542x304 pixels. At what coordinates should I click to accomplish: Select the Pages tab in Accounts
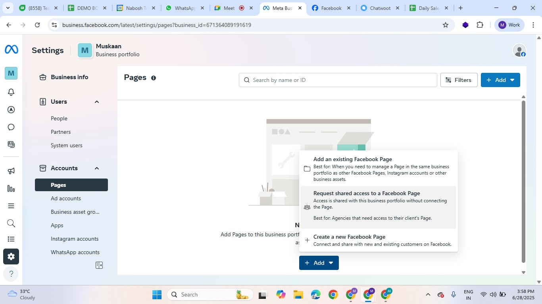[x=58, y=184]
